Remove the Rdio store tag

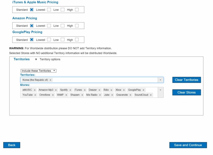coord(111,90)
